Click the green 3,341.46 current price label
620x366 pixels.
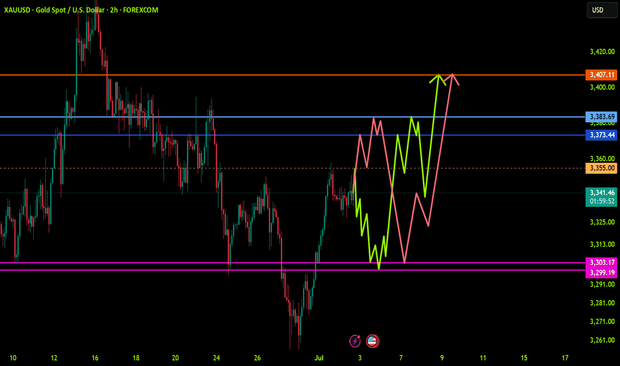(601, 197)
